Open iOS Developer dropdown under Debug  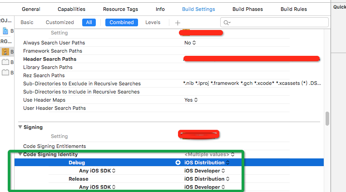pyautogui.click(x=204, y=171)
